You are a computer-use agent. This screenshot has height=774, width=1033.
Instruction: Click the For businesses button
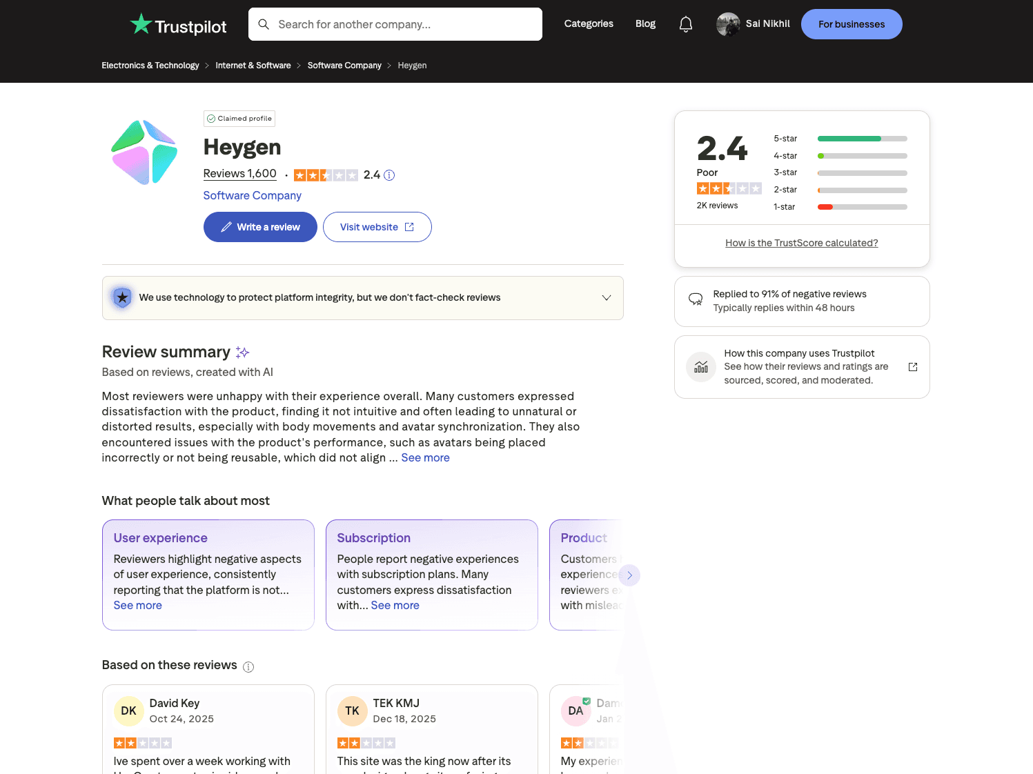[x=852, y=23]
